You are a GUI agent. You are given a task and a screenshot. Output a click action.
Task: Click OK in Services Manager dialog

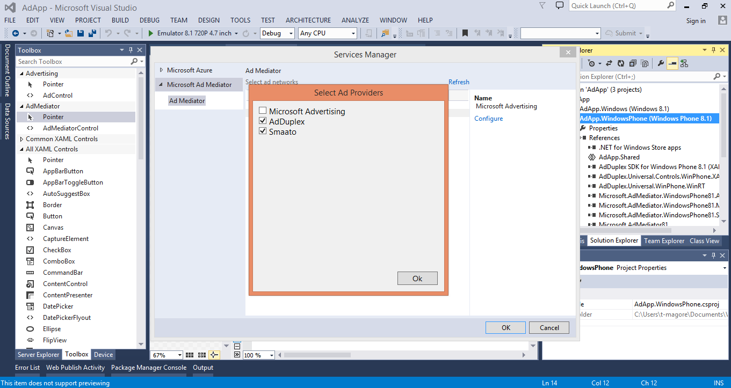coord(506,328)
